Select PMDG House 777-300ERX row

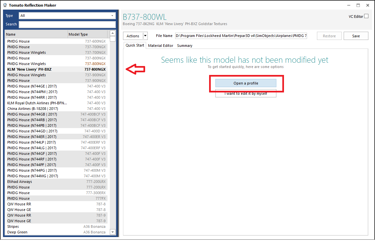click(x=56, y=193)
